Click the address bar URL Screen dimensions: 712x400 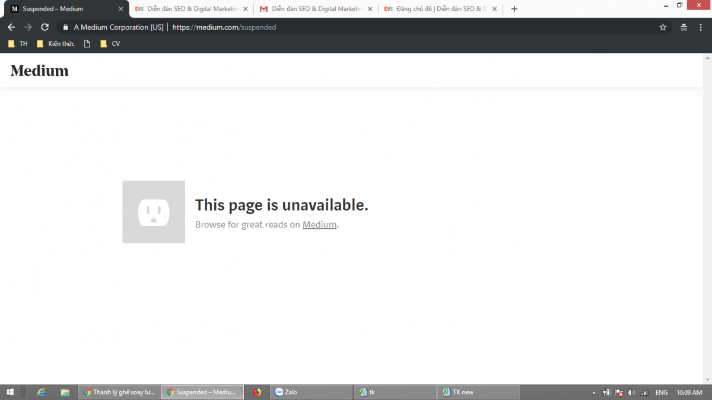click(x=224, y=27)
